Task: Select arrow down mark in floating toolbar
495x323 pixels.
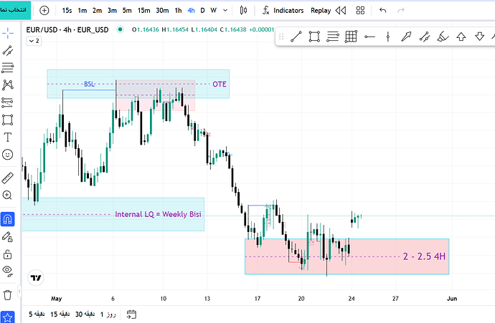Action: pos(479,37)
